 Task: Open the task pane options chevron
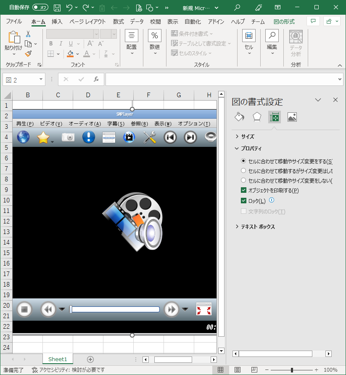click(x=318, y=100)
